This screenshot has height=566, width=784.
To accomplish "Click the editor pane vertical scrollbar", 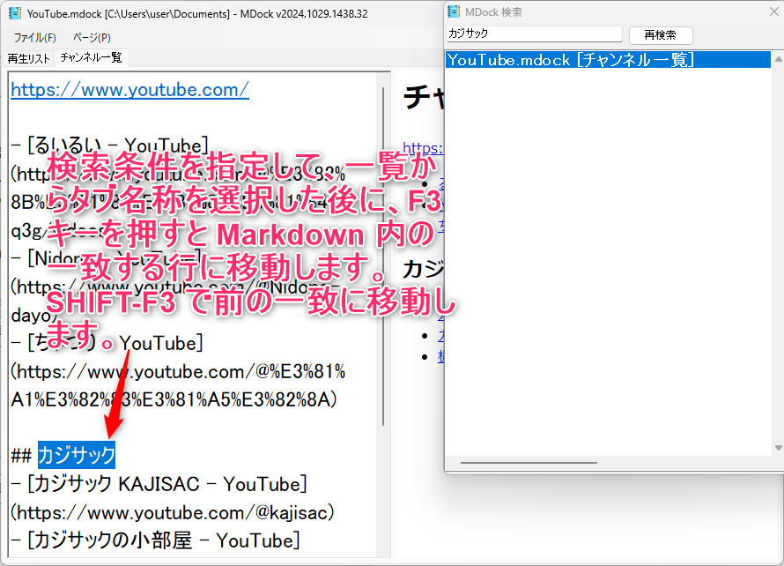I will (383, 257).
